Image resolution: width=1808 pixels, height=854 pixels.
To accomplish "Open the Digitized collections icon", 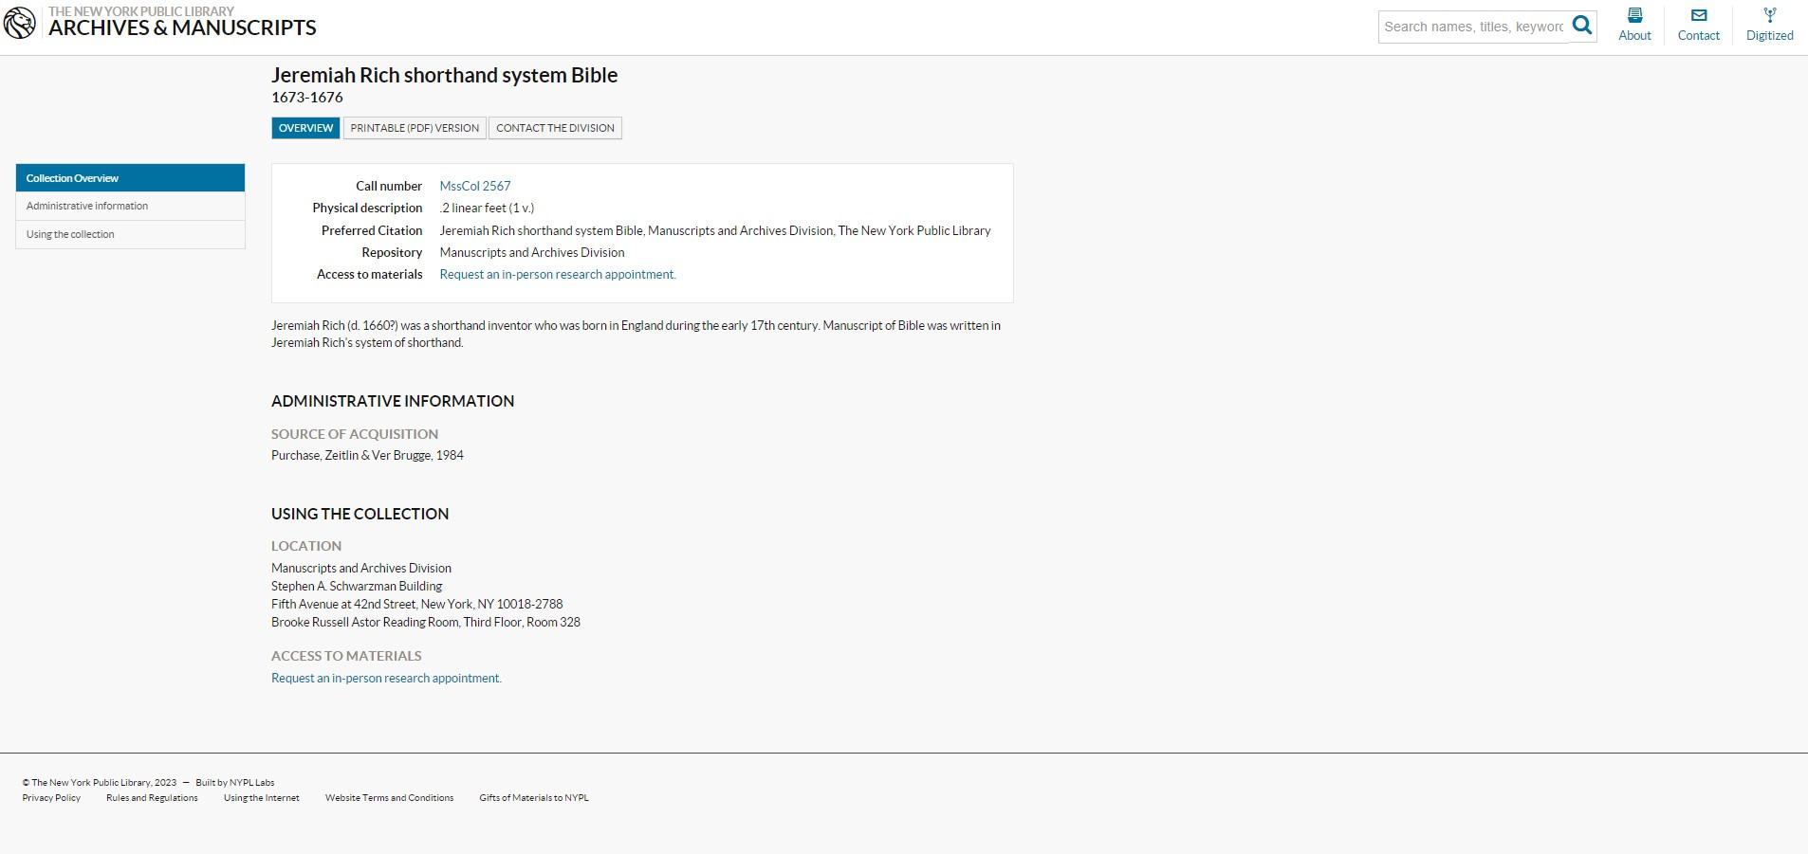I will (1769, 16).
